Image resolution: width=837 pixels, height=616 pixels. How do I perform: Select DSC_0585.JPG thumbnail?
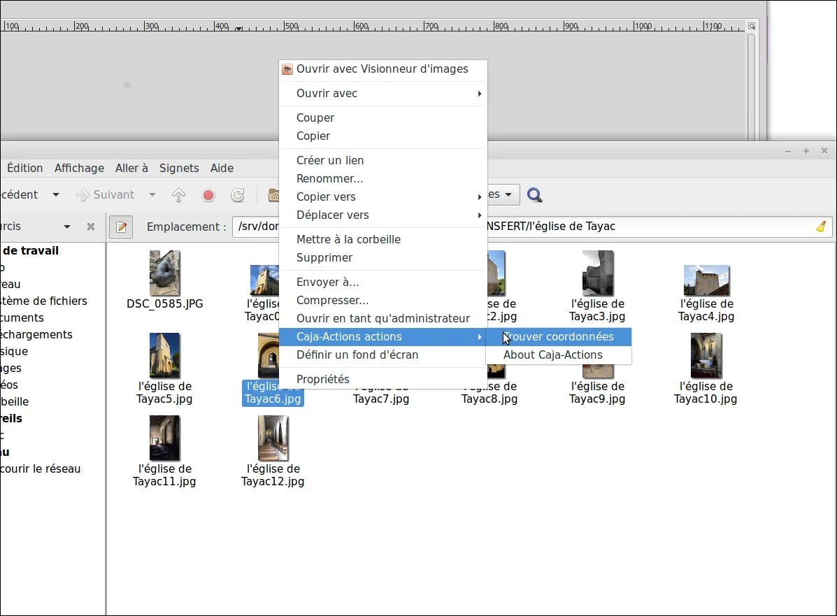click(165, 273)
